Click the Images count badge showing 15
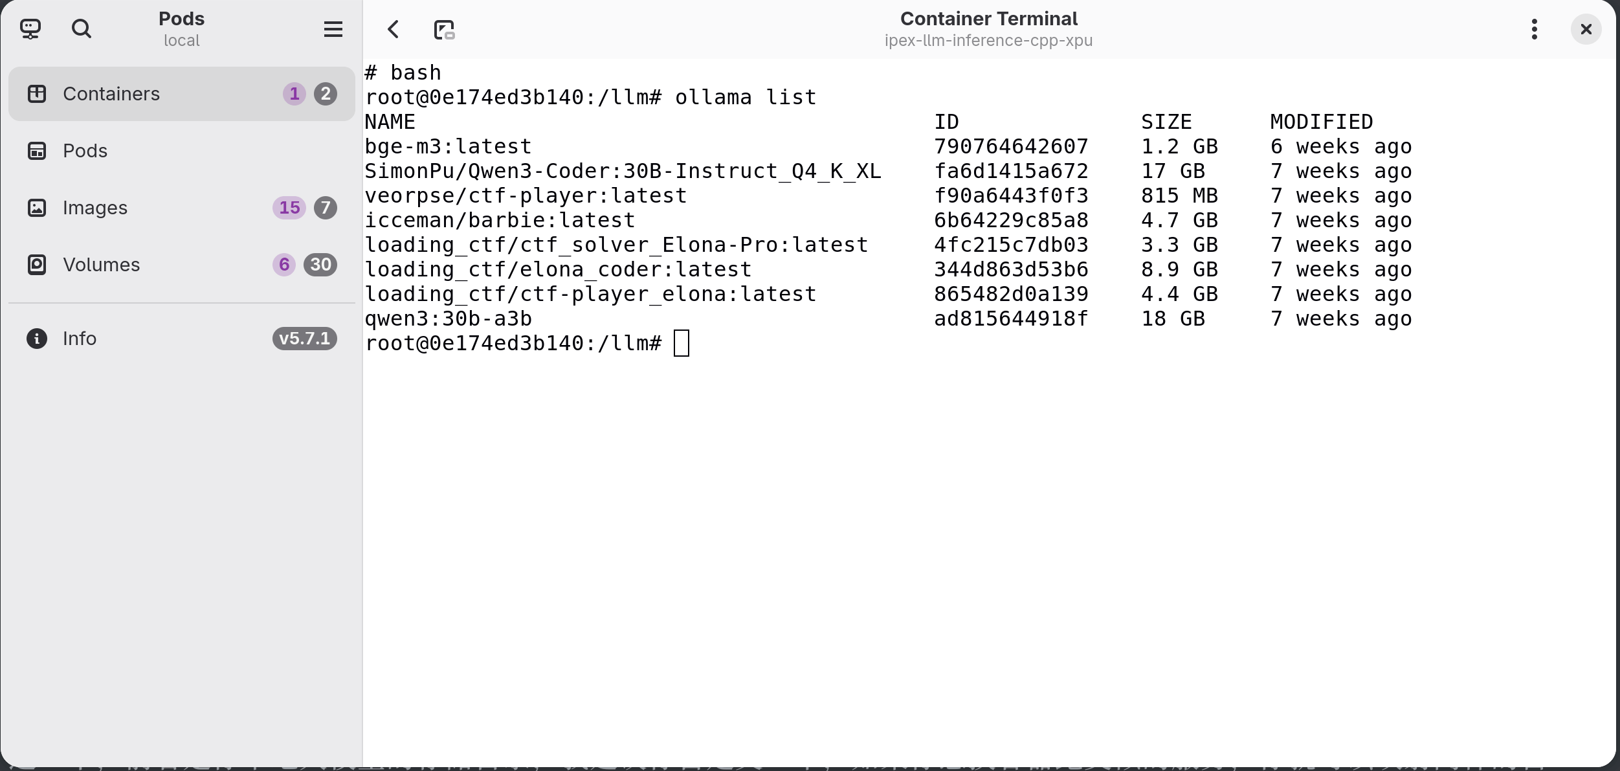 [289, 207]
